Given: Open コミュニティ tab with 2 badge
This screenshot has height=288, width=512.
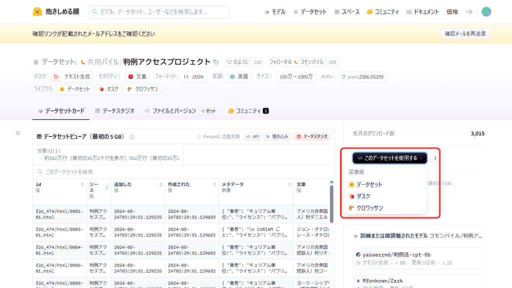Looking at the screenshot, I should 248,111.
